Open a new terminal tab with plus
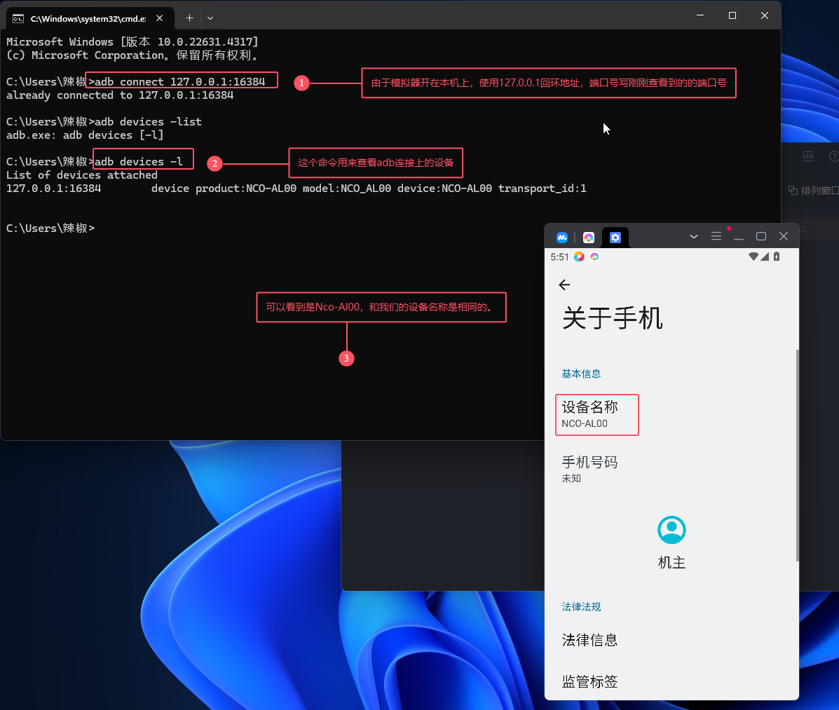The width and height of the screenshot is (839, 710). coord(189,18)
